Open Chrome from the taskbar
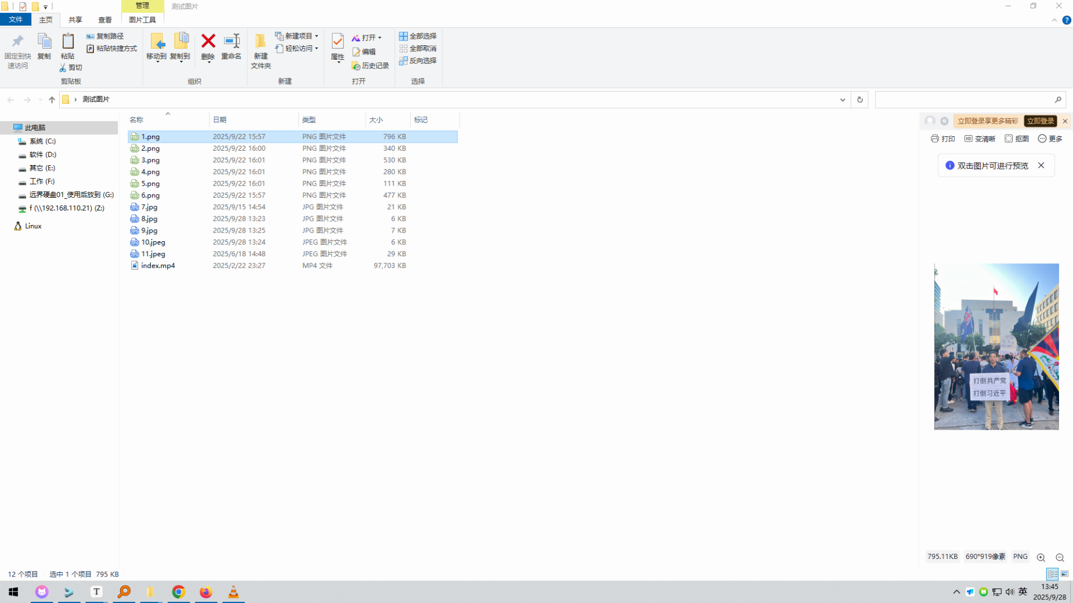This screenshot has width=1073, height=603. (x=178, y=592)
